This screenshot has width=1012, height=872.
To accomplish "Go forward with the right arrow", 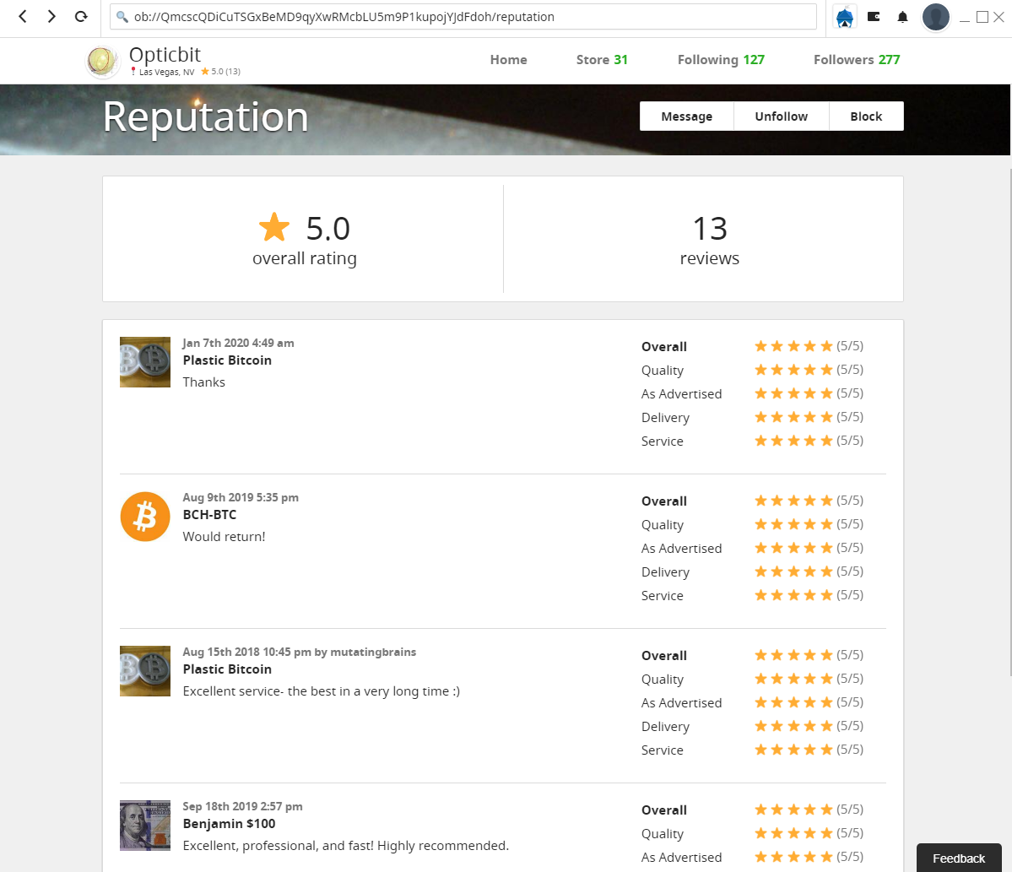I will 51,17.
